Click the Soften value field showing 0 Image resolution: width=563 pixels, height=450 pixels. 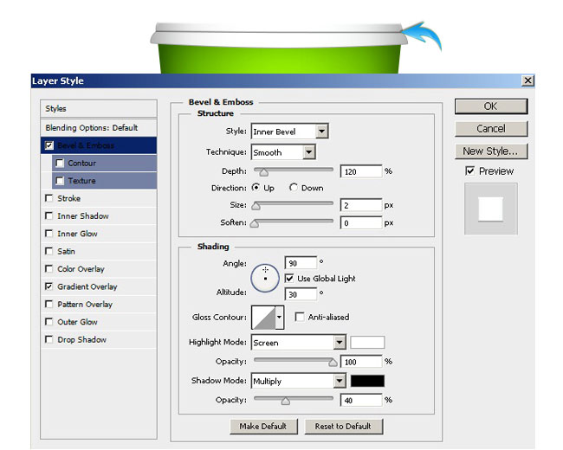point(361,223)
